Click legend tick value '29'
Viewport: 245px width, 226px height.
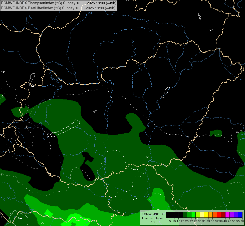[x=195, y=221]
